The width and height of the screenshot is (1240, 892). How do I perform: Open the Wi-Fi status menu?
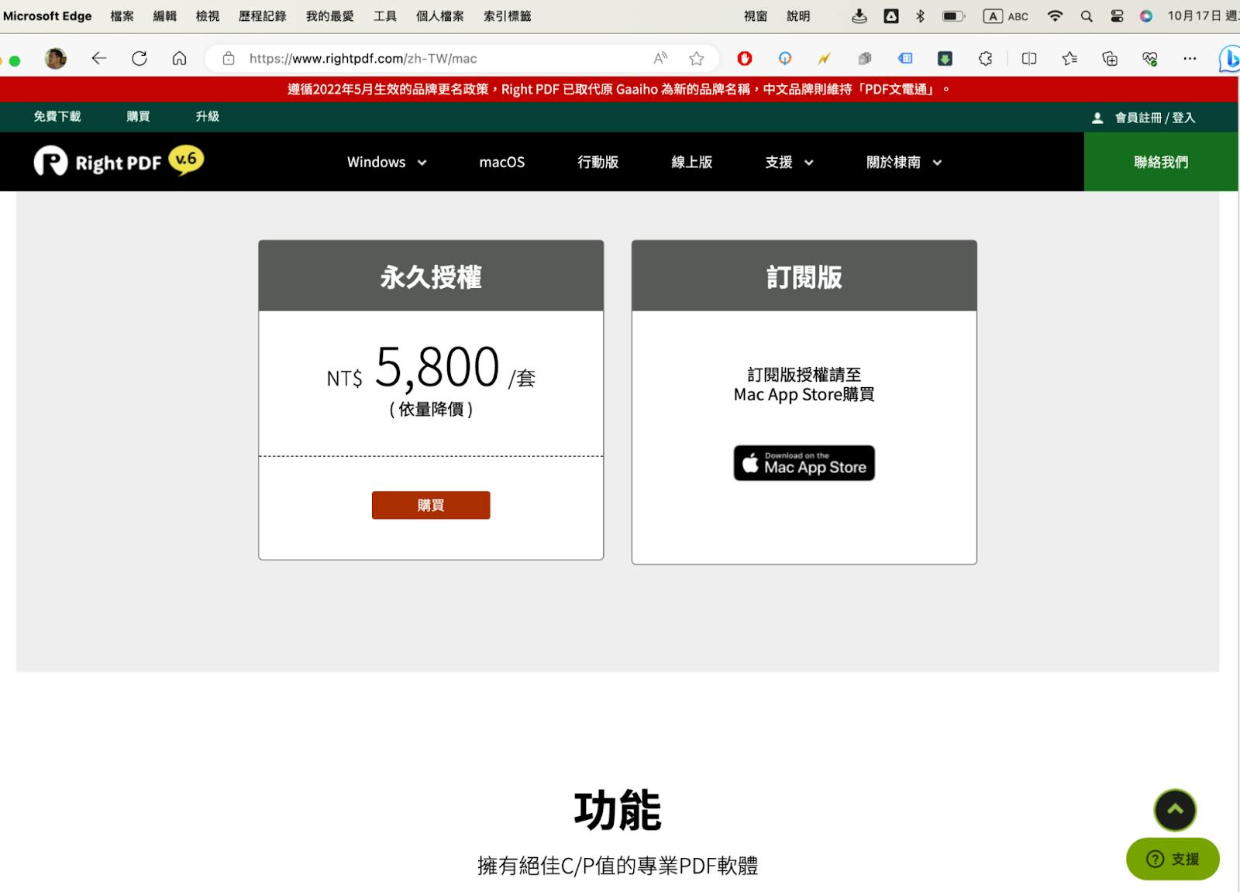[x=1055, y=15]
